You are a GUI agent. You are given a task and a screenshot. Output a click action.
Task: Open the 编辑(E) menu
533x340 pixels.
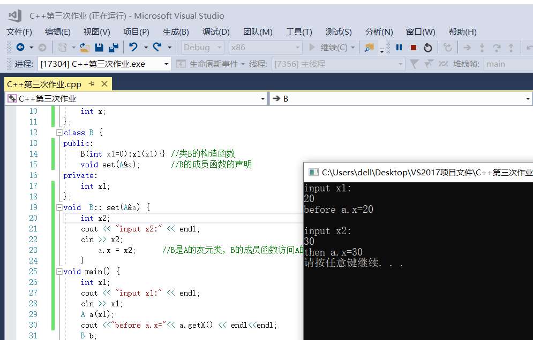(x=58, y=32)
